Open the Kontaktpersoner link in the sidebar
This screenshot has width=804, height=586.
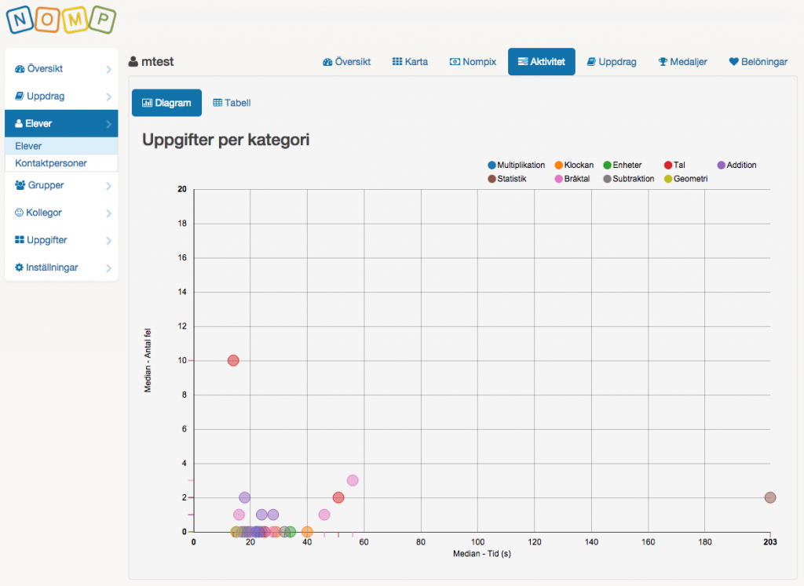click(51, 163)
